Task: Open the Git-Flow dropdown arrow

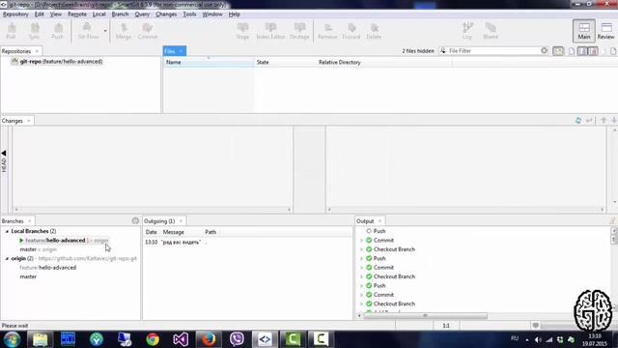Action: coord(105,31)
